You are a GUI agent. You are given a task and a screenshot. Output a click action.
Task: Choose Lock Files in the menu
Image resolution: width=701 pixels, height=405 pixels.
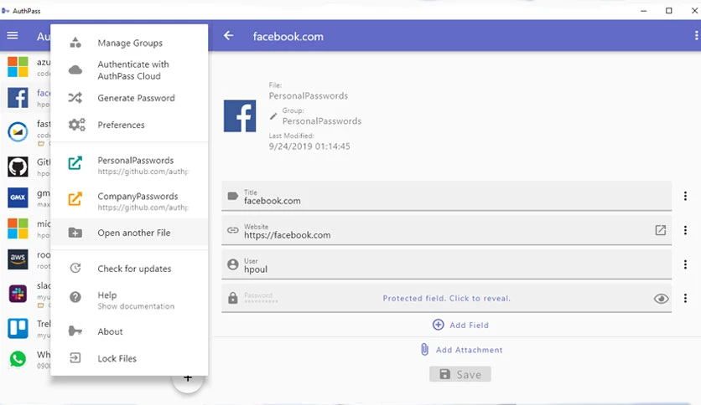[129, 358]
